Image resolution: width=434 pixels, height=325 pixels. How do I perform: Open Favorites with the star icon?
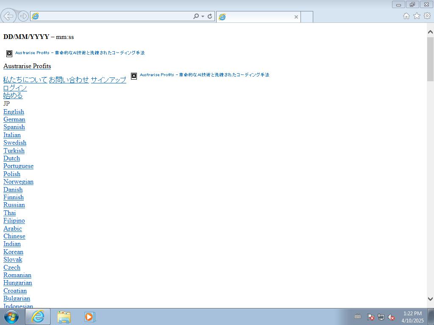pyautogui.click(x=417, y=16)
